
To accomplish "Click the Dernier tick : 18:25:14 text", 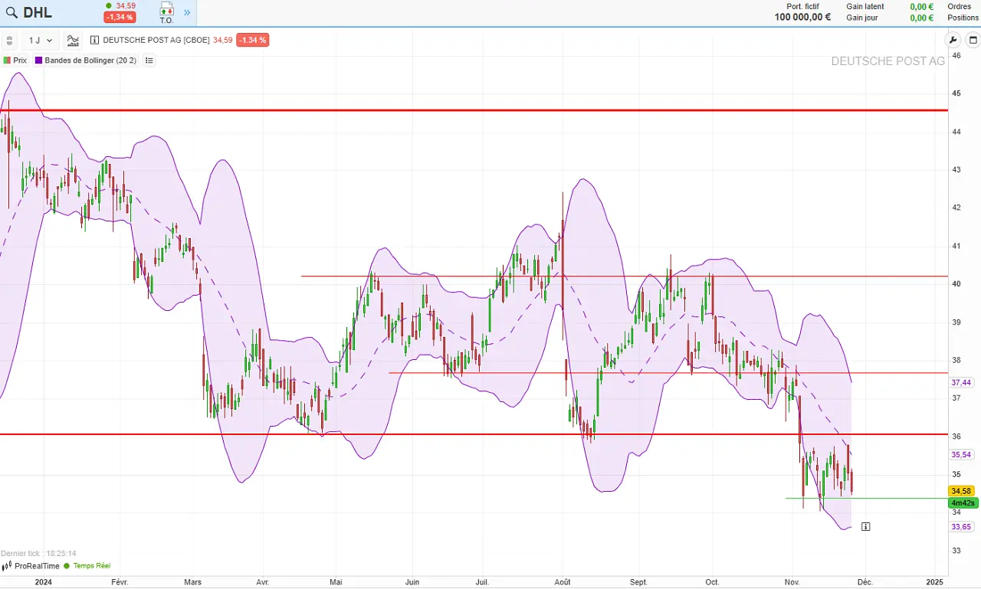I will tap(38, 553).
